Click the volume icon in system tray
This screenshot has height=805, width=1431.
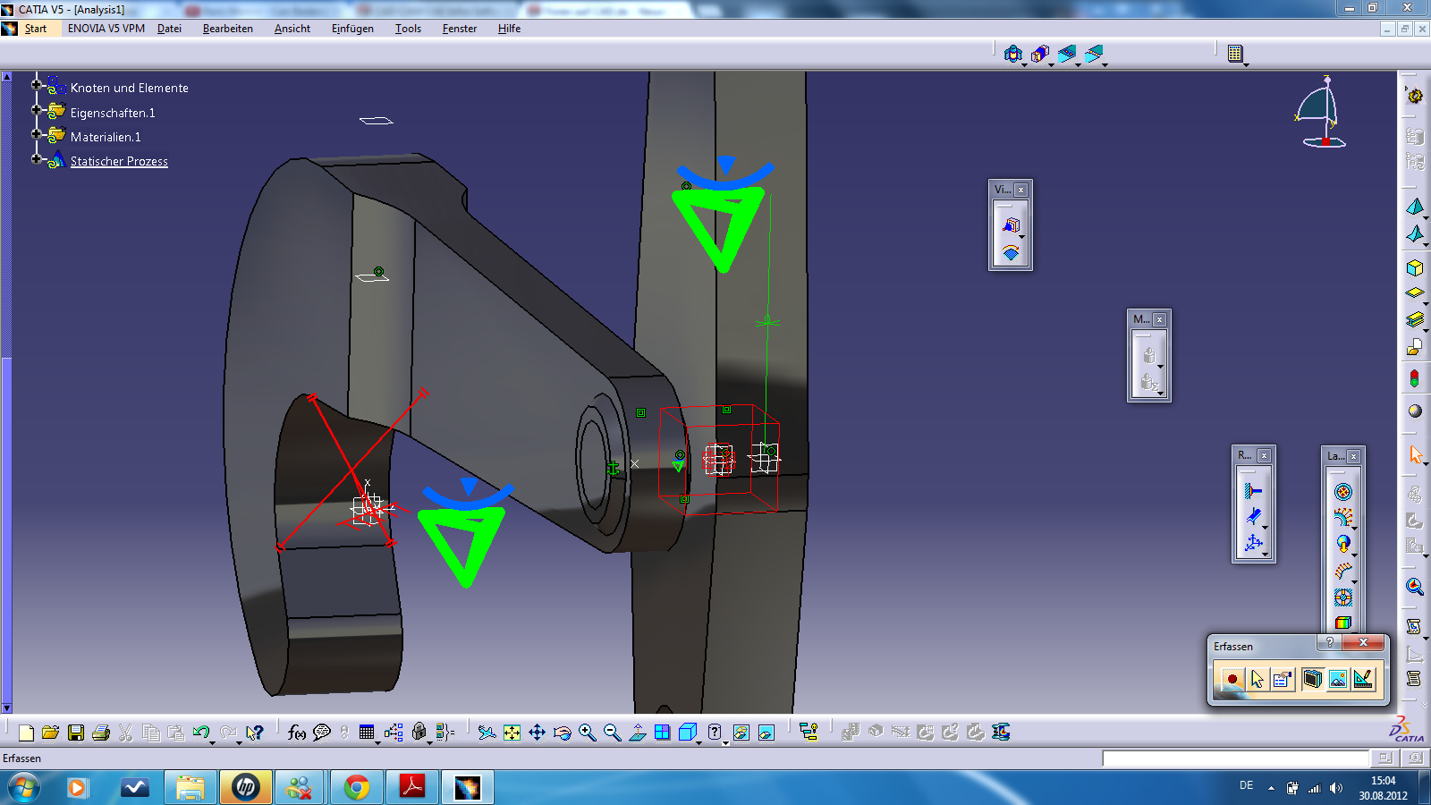coord(1335,788)
